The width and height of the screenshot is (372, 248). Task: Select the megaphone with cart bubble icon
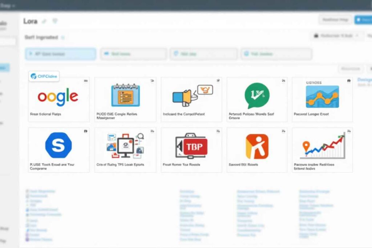click(193, 95)
